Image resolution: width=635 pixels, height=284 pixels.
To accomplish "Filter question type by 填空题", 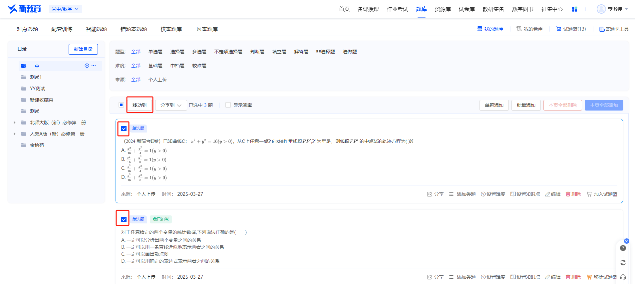I will (x=279, y=52).
